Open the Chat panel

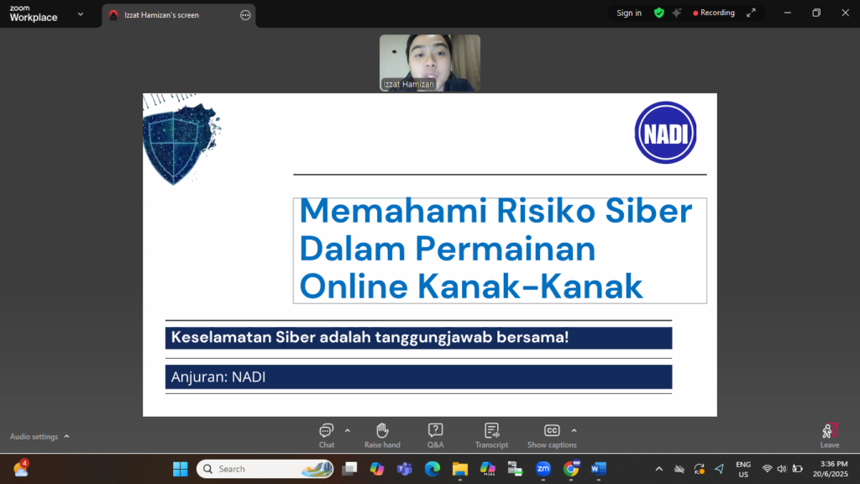tap(326, 433)
